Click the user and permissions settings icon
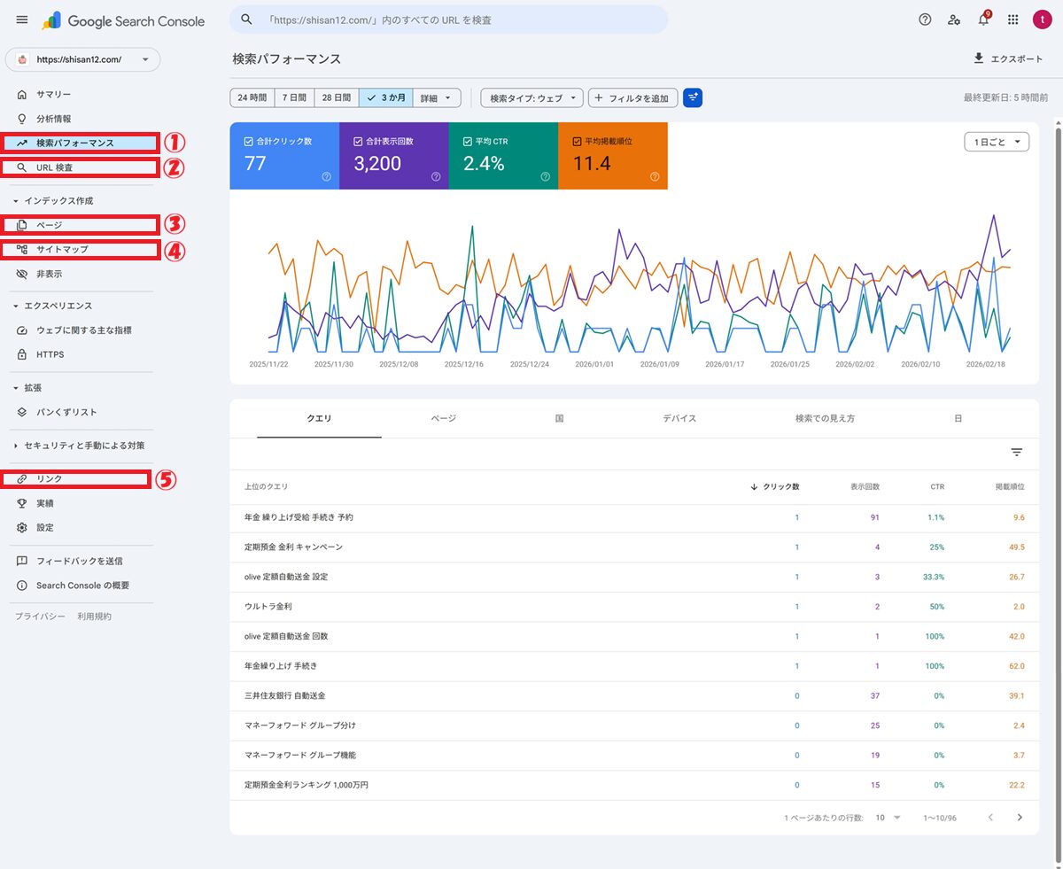The width and height of the screenshot is (1063, 869). pyautogui.click(x=954, y=19)
